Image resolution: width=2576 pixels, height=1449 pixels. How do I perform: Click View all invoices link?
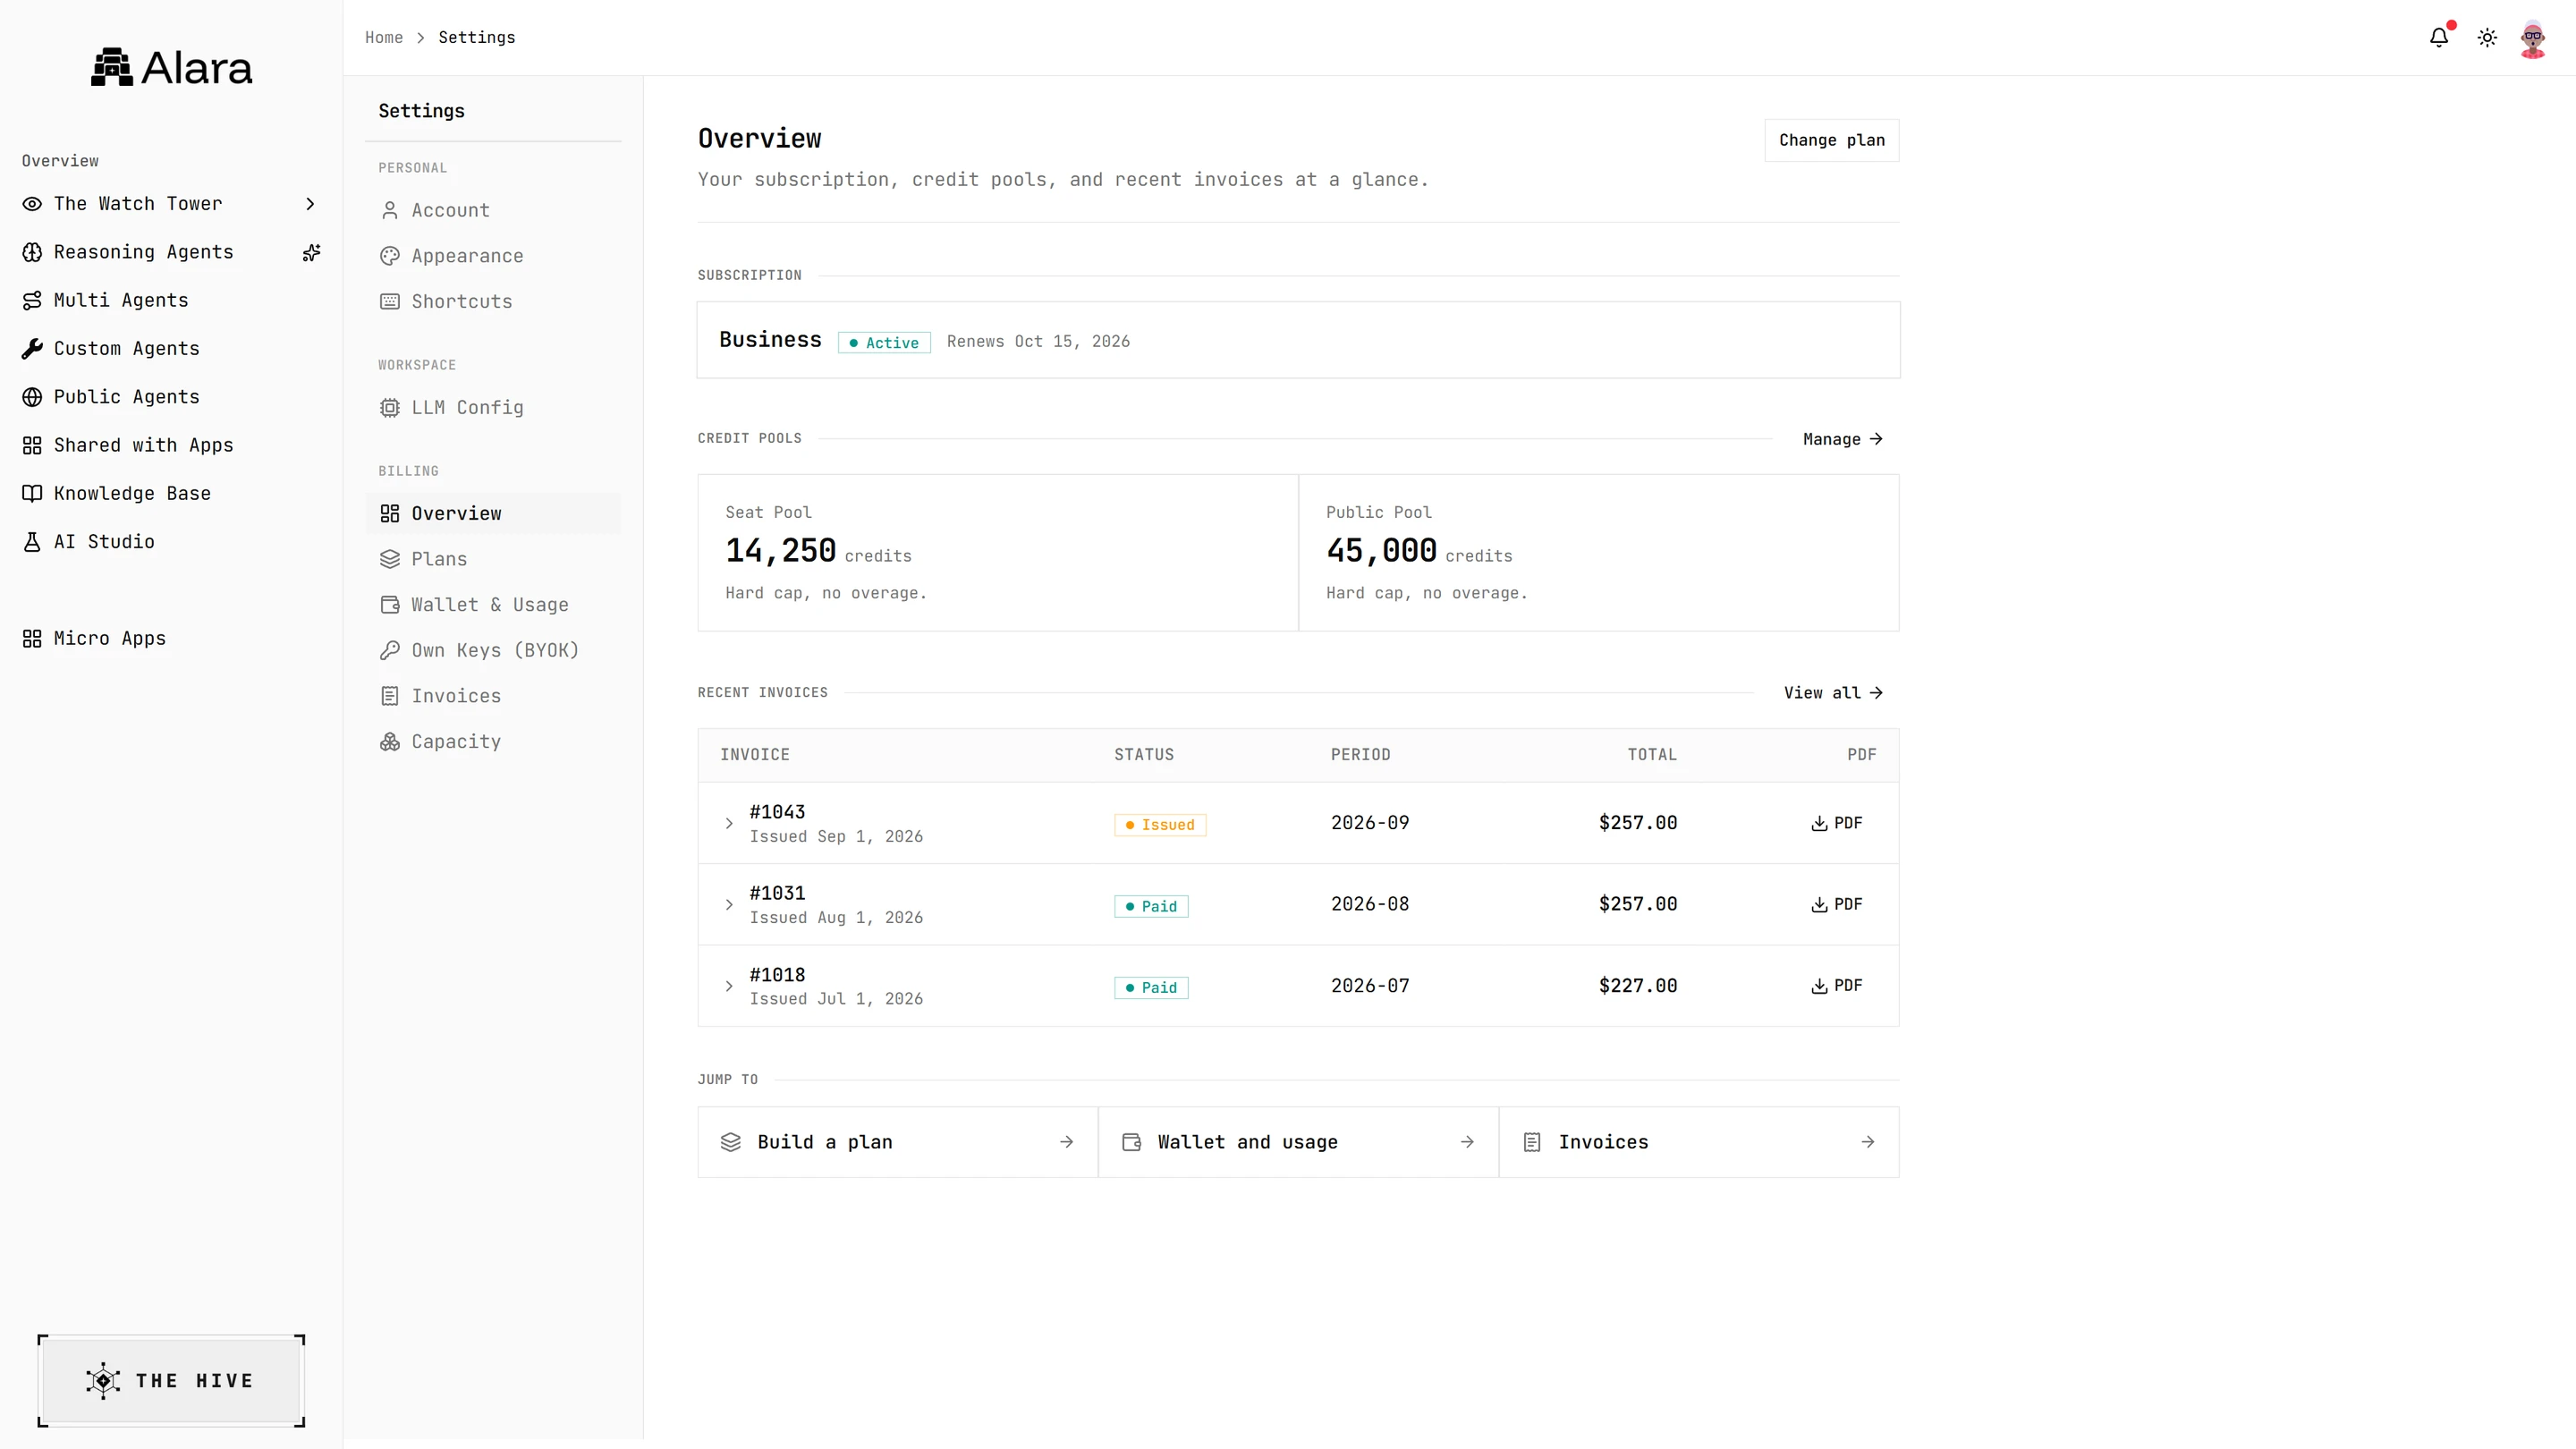point(1833,693)
